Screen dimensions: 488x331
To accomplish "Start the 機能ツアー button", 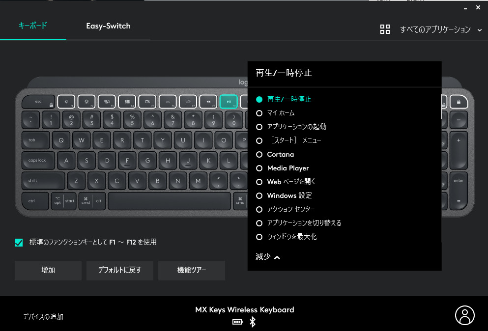I will (192, 270).
